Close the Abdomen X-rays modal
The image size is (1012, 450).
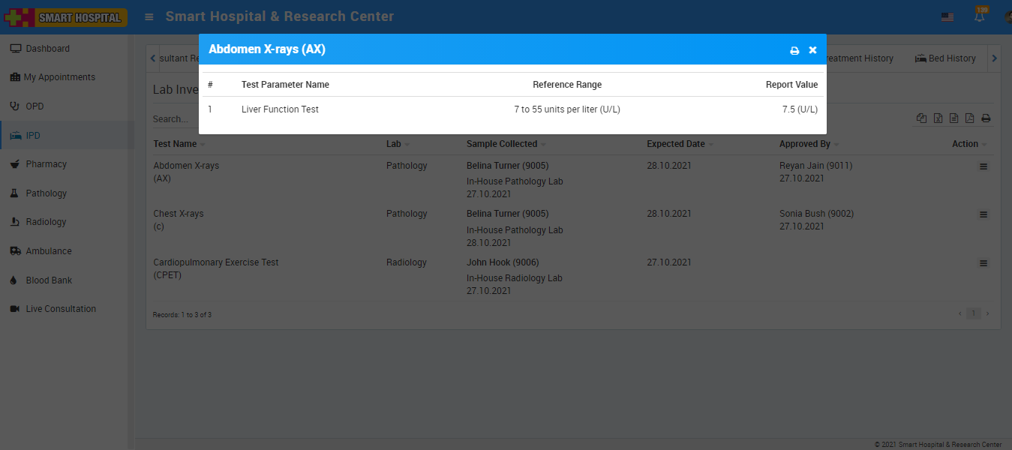pos(812,50)
